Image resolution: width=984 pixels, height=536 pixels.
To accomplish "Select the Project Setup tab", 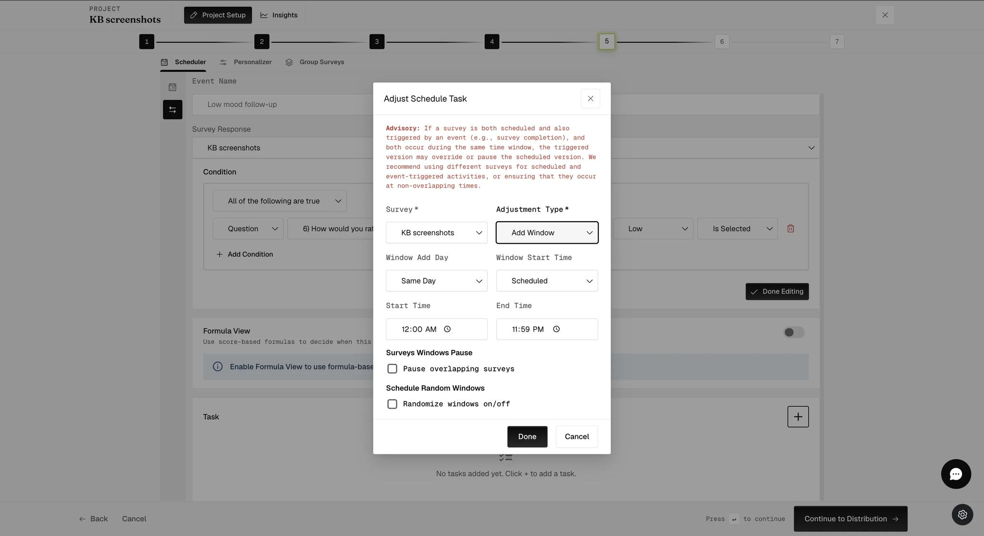I will coord(218,15).
